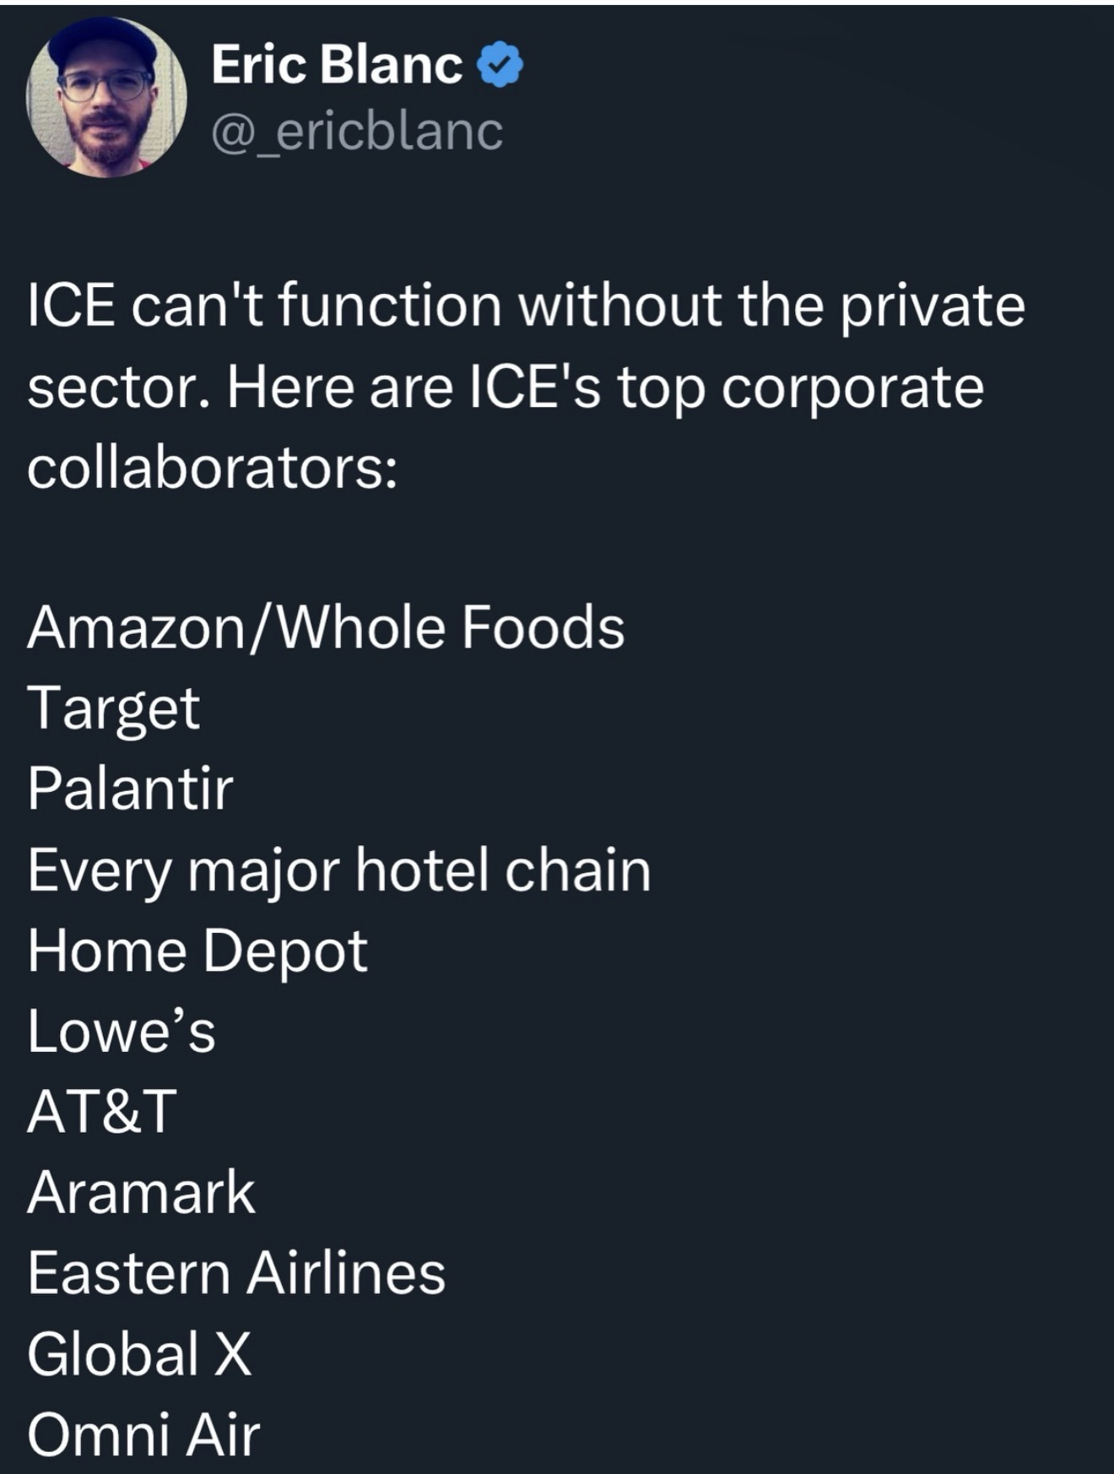This screenshot has width=1114, height=1474.
Task: Click the blue verified checkmark badge
Action: click(x=501, y=66)
